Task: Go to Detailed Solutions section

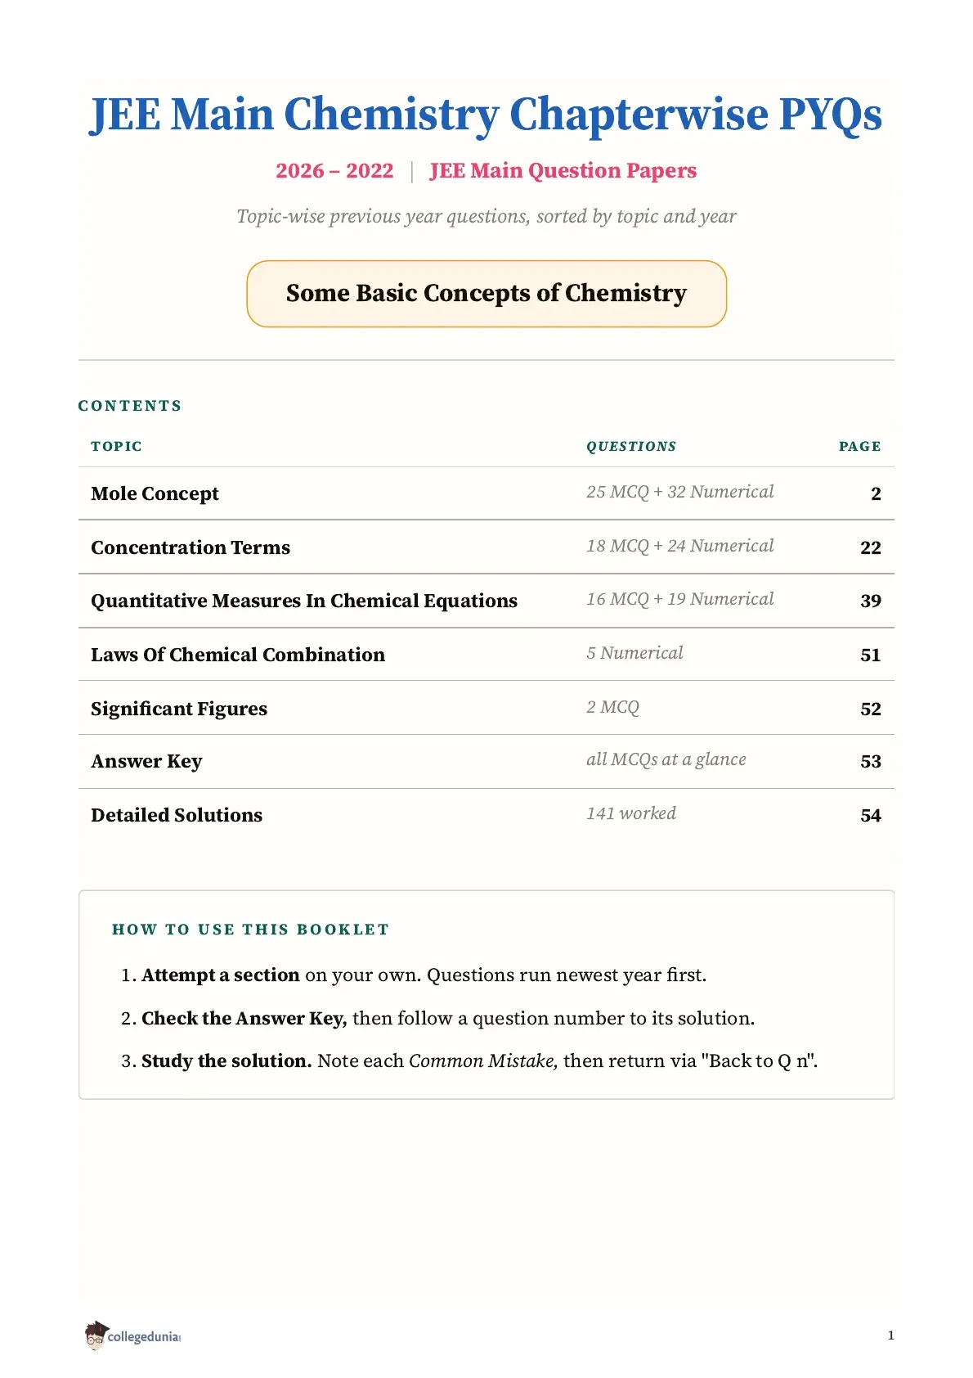Action: pyautogui.click(x=177, y=815)
